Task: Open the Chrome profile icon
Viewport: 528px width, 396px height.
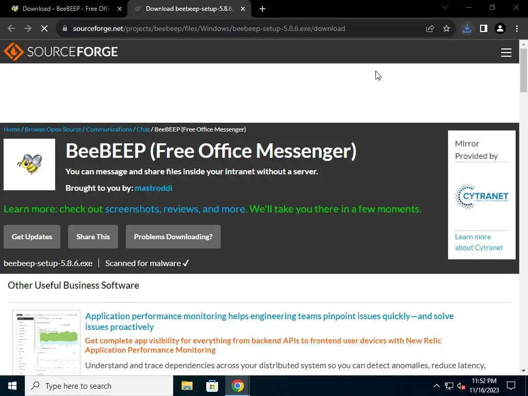Action: click(500, 29)
